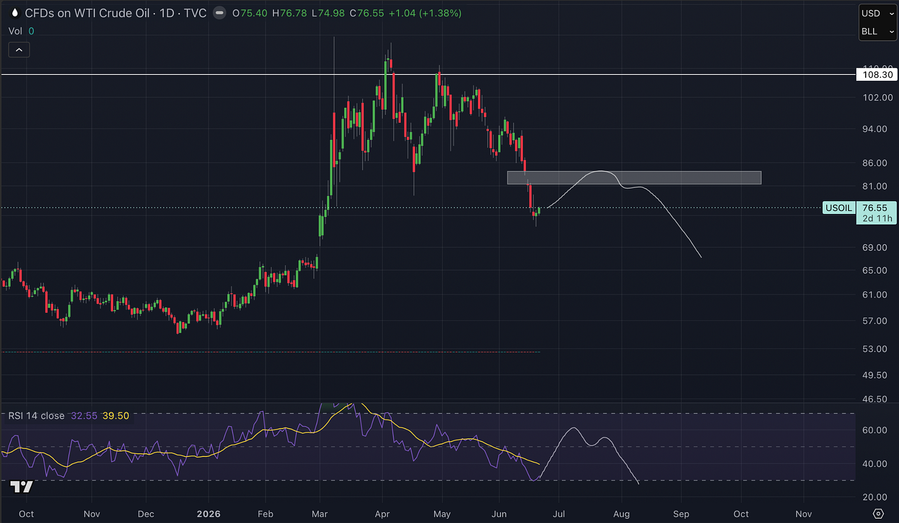Select the open value O75.40 in the legend
899x523 pixels.
251,13
